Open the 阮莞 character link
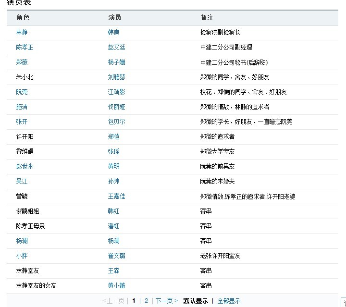The image size is (346, 307). coord(22,92)
